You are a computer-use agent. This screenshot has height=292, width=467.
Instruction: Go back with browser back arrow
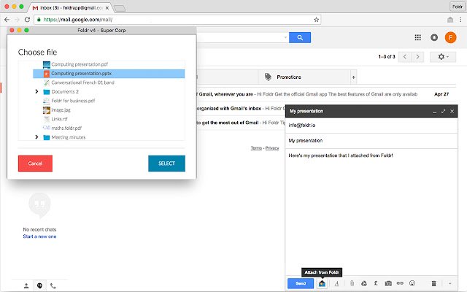(7, 20)
